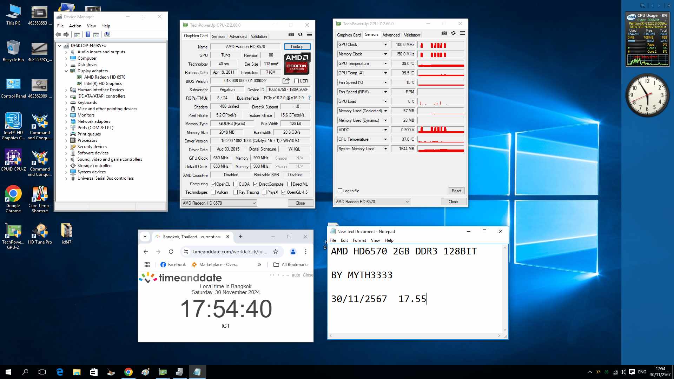Open All Bookmarks folder in Chrome

pyautogui.click(x=291, y=265)
